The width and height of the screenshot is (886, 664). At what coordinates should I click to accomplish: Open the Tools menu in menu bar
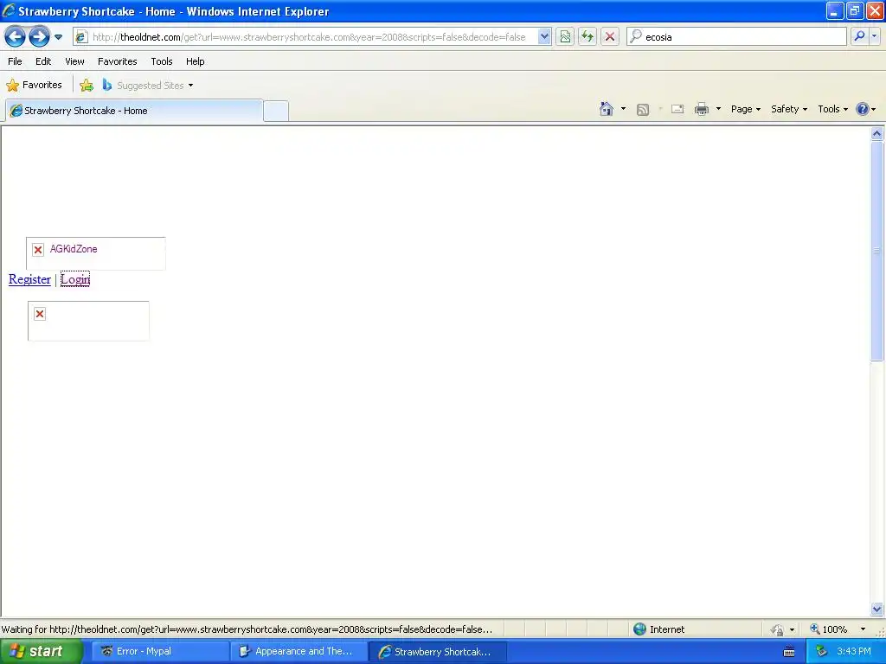[x=162, y=61]
